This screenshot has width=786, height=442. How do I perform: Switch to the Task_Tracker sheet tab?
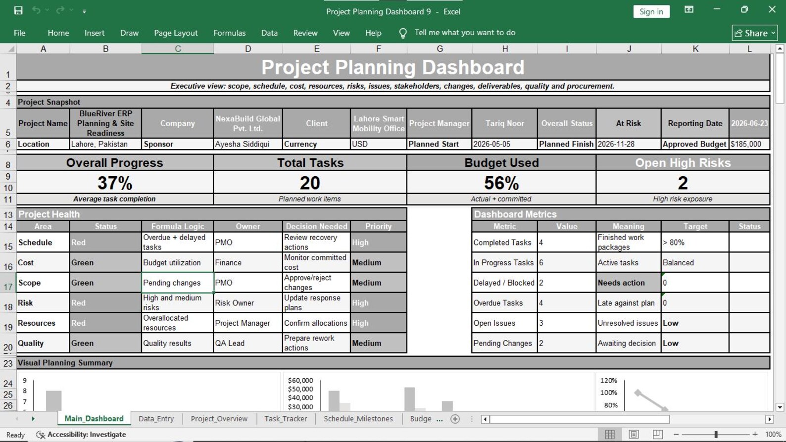(286, 419)
